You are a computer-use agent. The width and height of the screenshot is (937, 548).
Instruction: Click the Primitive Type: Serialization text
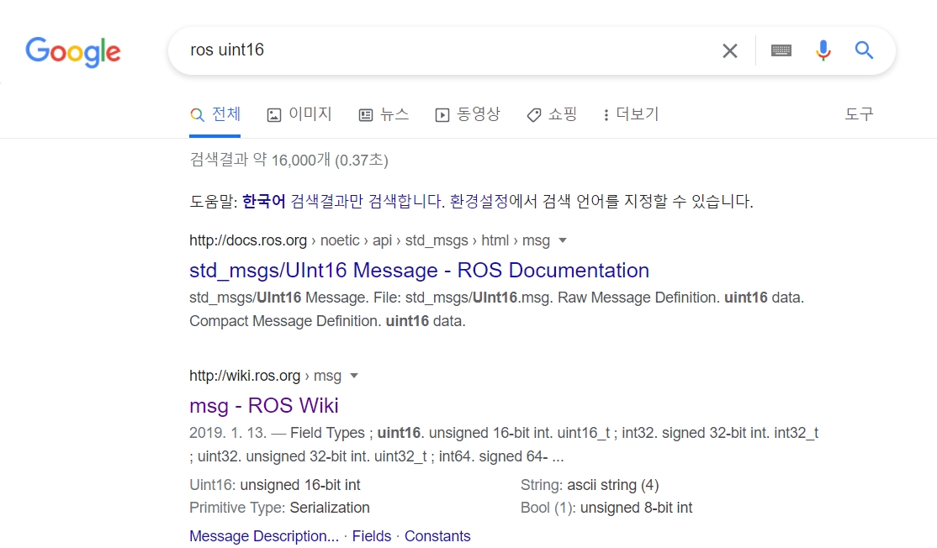pos(279,508)
